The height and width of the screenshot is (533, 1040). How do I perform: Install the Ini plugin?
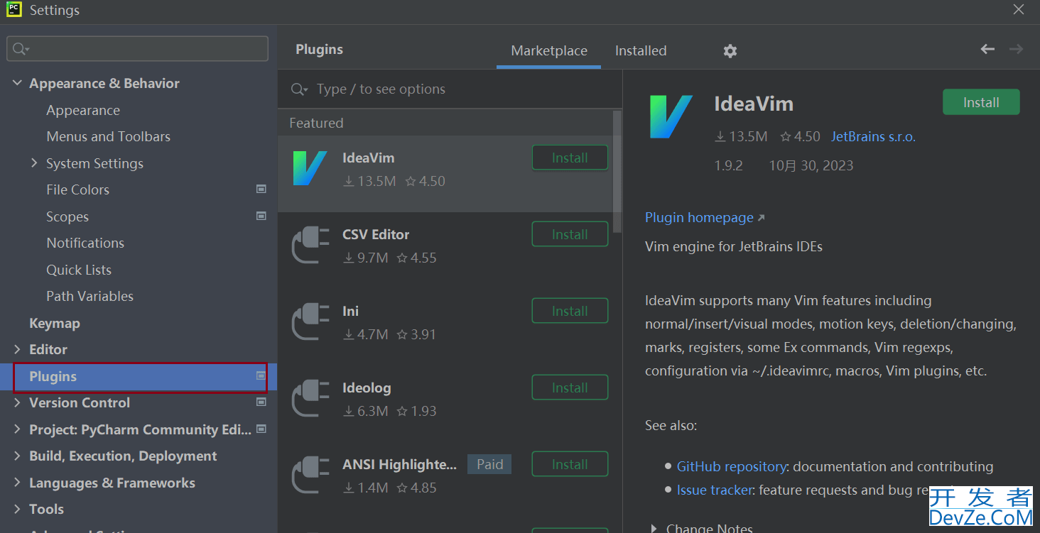pos(570,311)
